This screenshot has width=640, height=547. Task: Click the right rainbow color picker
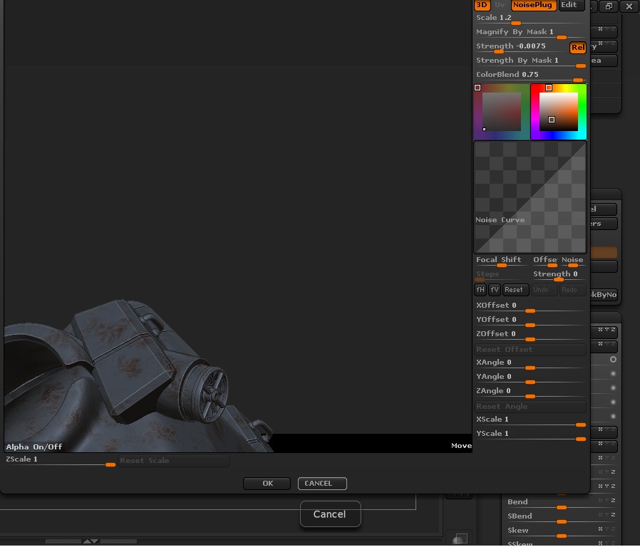click(x=559, y=112)
